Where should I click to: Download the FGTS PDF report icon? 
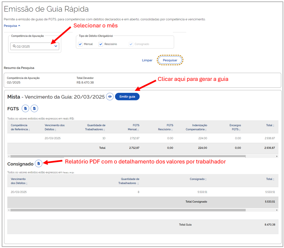click(x=25, y=108)
